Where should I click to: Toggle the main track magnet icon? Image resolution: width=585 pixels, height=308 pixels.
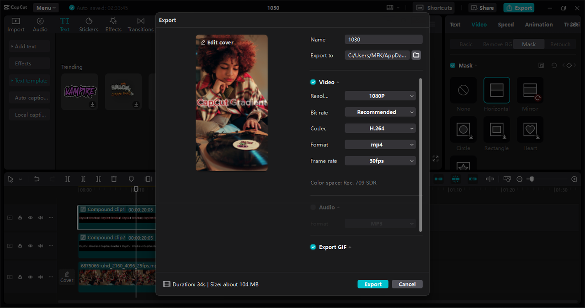tap(438, 179)
